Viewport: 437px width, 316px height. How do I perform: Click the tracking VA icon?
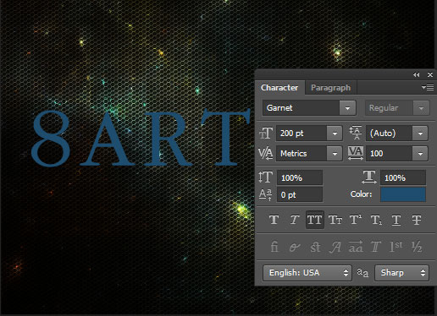tap(356, 153)
